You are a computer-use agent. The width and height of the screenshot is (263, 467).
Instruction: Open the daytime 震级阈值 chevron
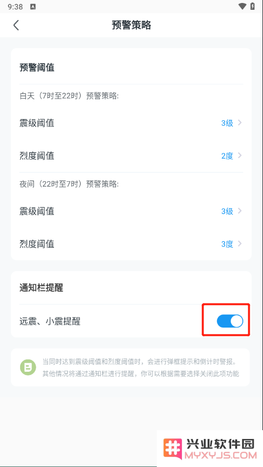[x=240, y=123]
